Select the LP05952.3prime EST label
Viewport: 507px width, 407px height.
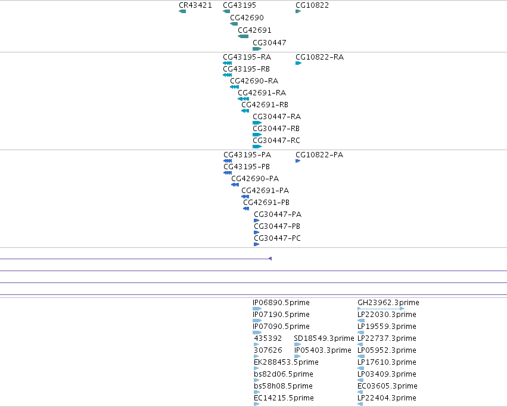click(387, 350)
